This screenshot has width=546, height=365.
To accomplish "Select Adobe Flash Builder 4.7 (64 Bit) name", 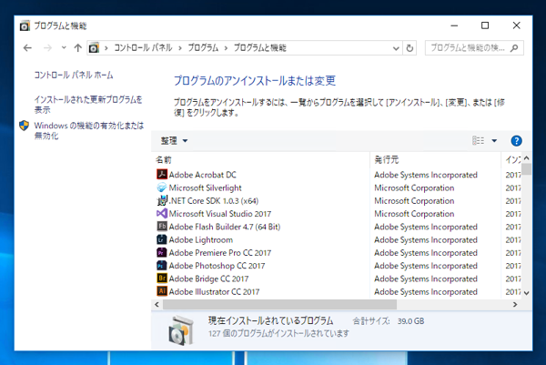I will tap(225, 227).
